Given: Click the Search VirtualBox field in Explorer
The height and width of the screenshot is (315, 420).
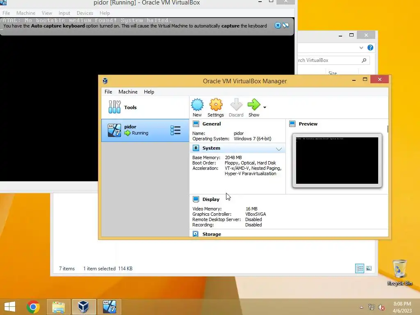Looking at the screenshot, I should pyautogui.click(x=333, y=60).
